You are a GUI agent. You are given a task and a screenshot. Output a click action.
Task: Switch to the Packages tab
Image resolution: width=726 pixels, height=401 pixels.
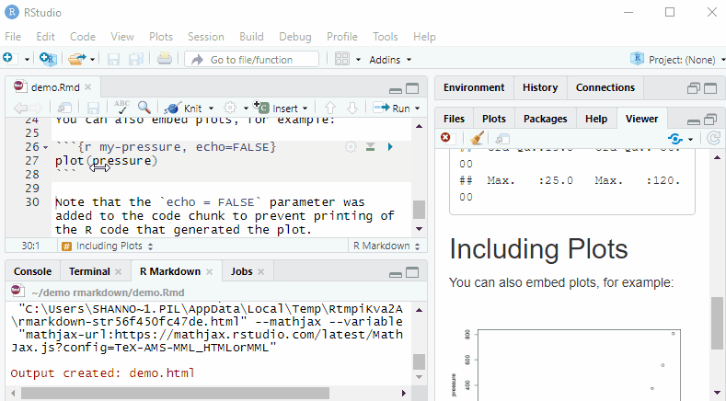pos(545,119)
